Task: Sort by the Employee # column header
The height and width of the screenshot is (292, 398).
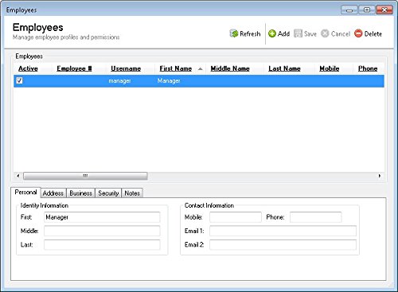Action: pos(74,68)
